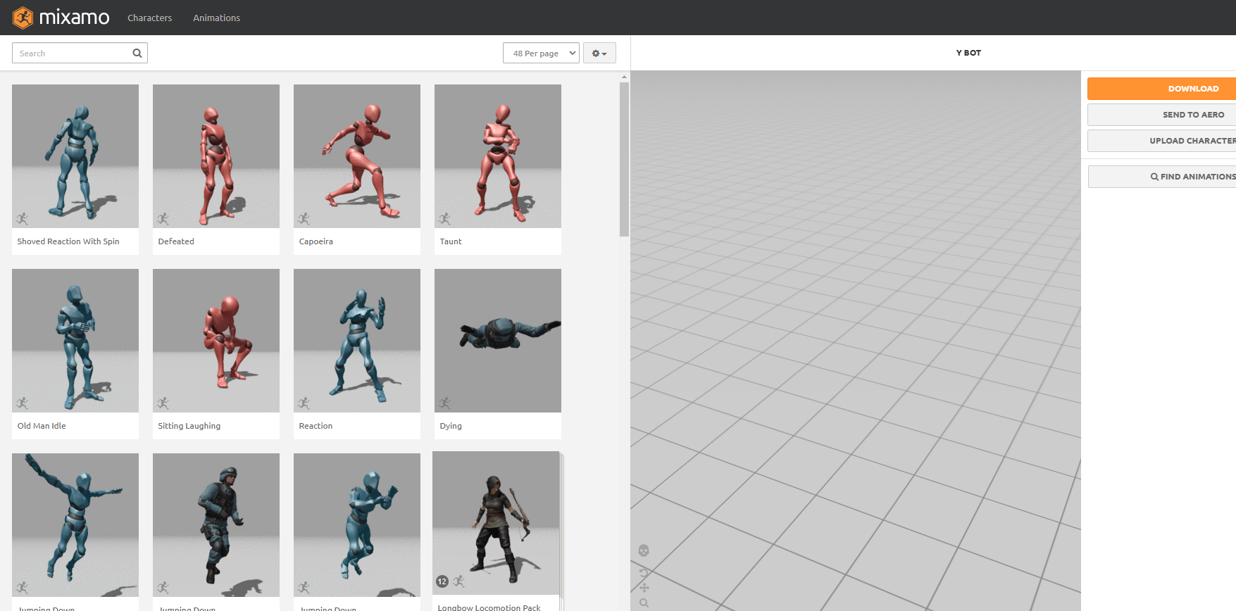Open the Characters tab

click(x=149, y=18)
